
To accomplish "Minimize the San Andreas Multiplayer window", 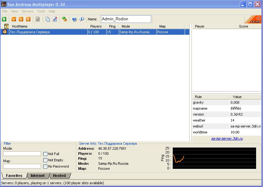I will (x=243, y=4).
